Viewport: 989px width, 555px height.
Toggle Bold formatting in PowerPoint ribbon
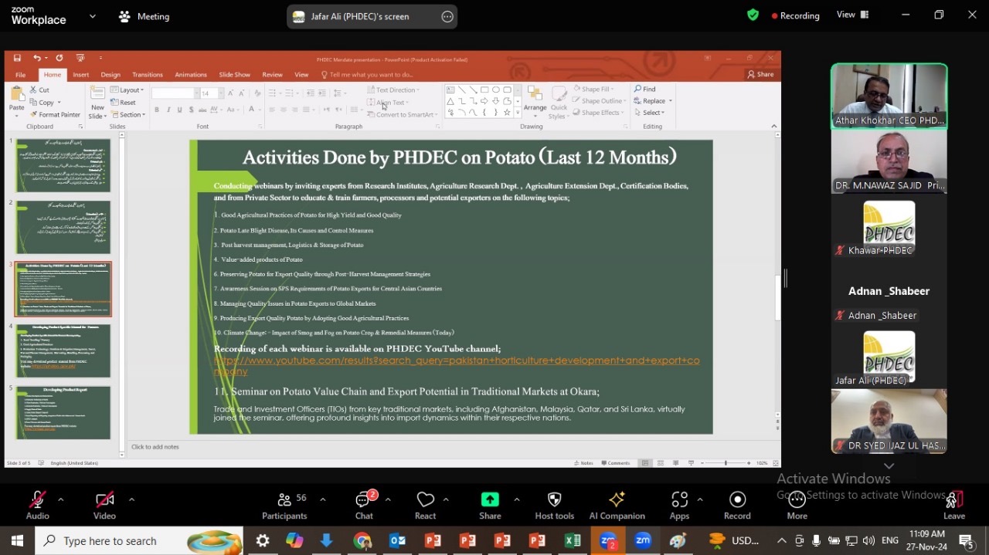tap(157, 110)
